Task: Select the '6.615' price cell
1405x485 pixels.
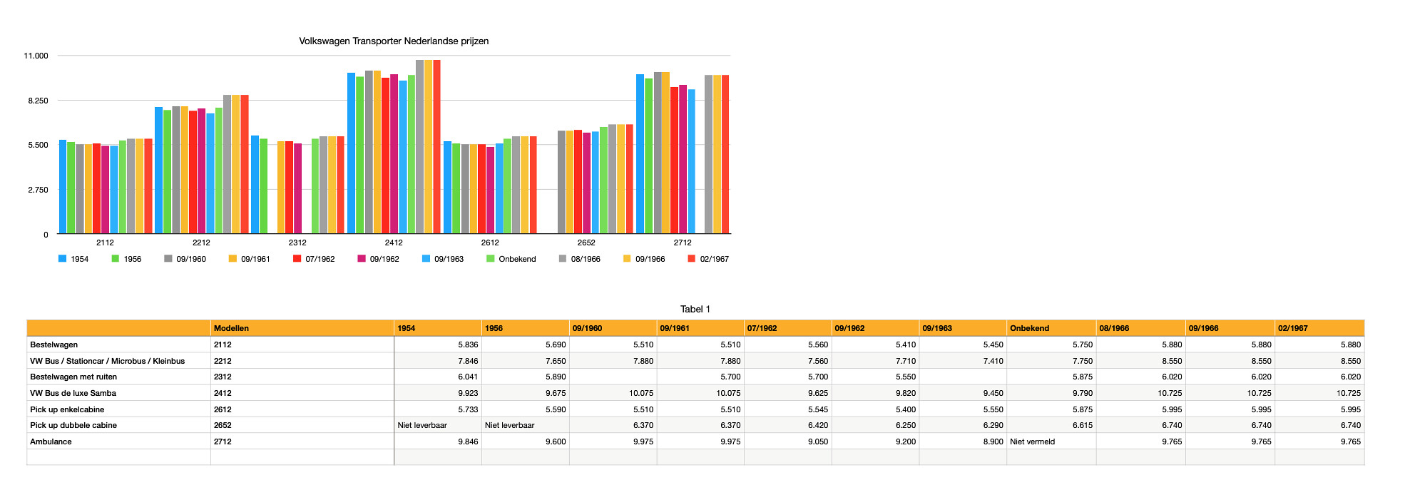Action: click(x=1051, y=425)
